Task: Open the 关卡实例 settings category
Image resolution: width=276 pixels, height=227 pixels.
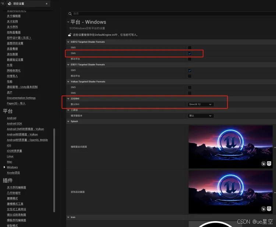Action: 12,21
